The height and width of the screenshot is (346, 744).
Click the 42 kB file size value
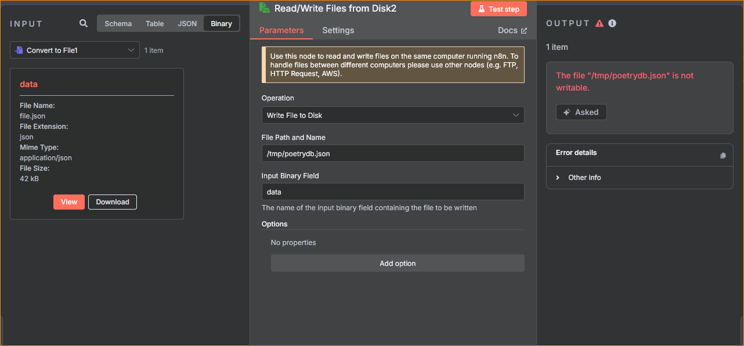(29, 179)
